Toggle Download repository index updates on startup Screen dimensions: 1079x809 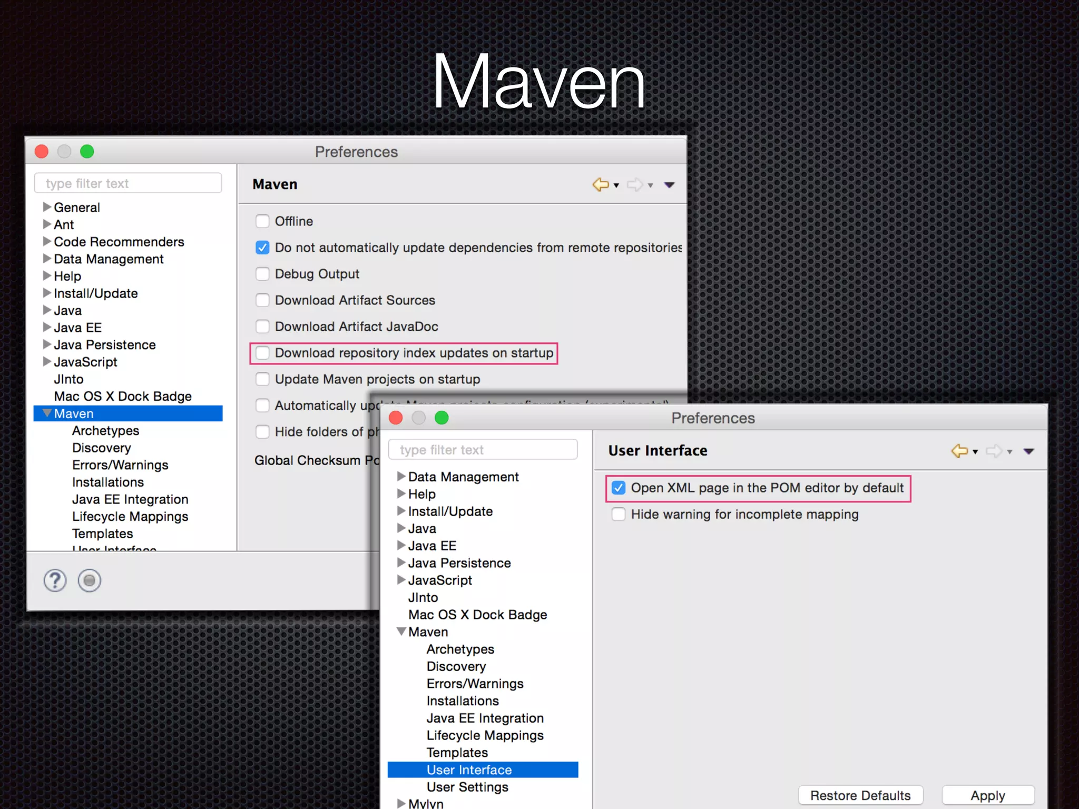tap(262, 353)
